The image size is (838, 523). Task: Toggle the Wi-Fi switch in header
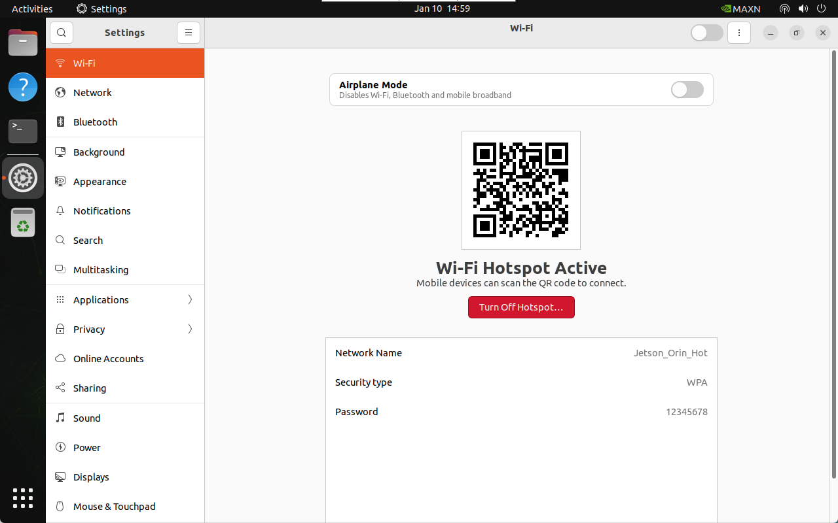click(x=706, y=33)
